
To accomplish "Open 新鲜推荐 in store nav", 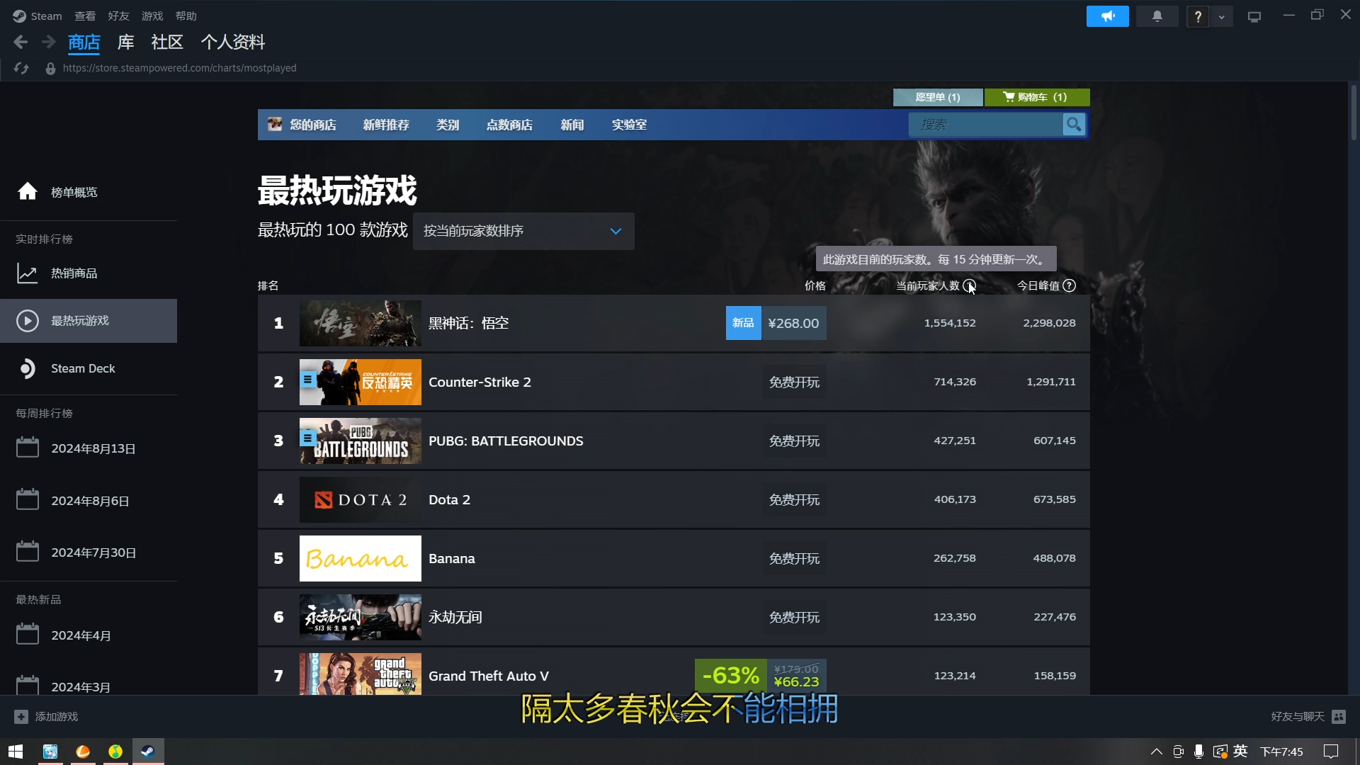I will [386, 125].
